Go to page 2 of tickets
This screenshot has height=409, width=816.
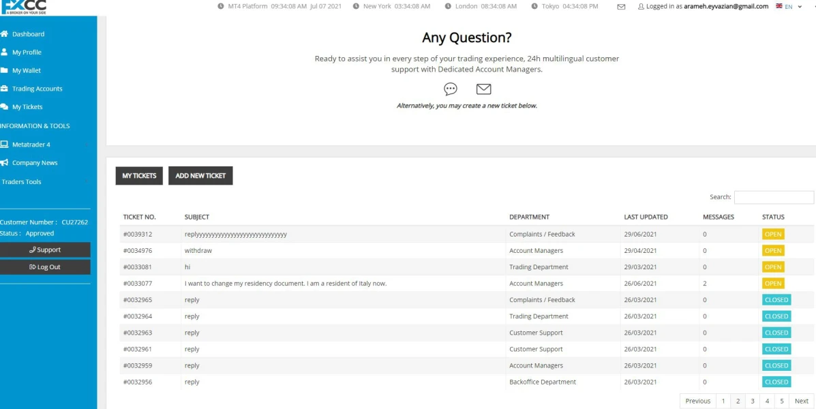tap(738, 402)
